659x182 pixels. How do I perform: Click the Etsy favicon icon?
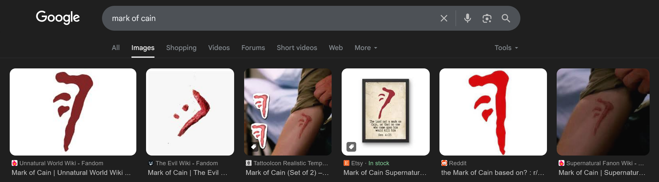click(346, 163)
